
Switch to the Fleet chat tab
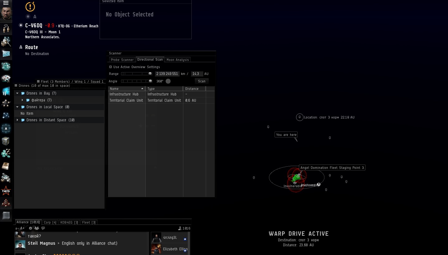89,222
